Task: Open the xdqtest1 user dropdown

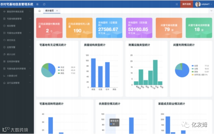Action: (x=207, y=4)
